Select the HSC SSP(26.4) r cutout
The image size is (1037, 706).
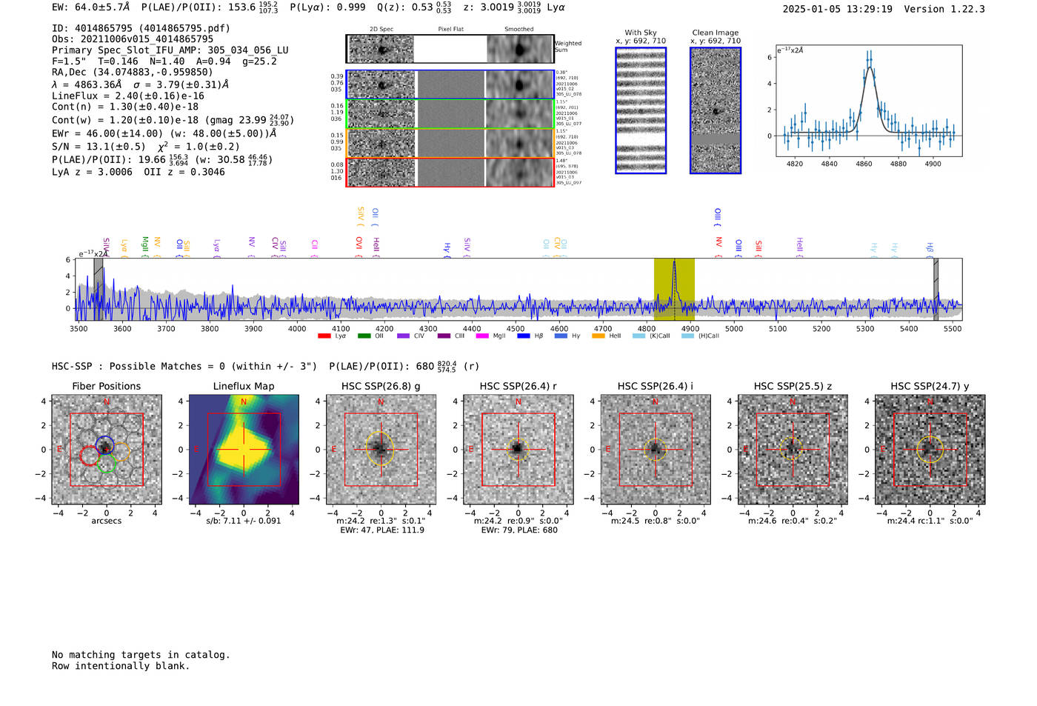(518, 450)
